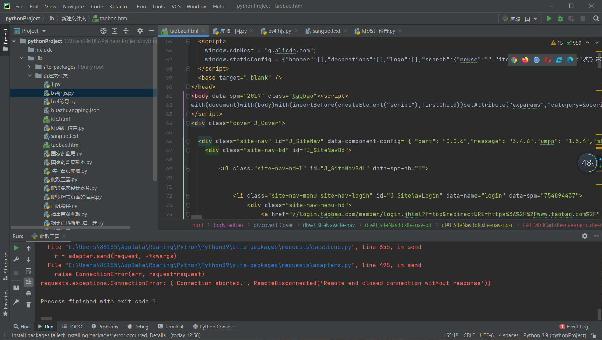Click Expand All icon in Project panel

tap(115, 31)
